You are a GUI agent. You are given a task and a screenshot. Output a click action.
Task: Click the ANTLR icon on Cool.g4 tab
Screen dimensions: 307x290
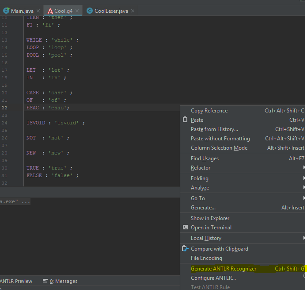coord(50,11)
